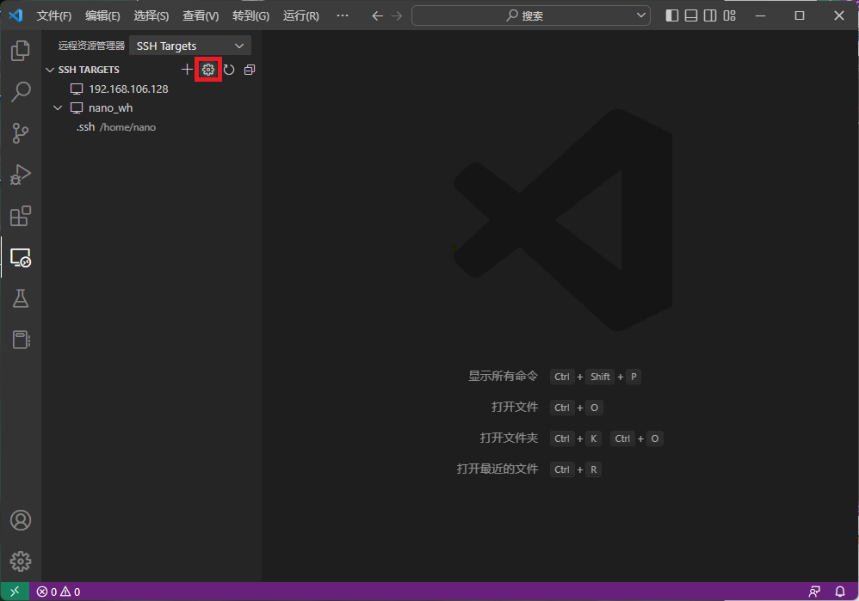Collapse all SSH targets tree items
Image resolution: width=859 pixels, height=601 pixels.
coord(250,70)
